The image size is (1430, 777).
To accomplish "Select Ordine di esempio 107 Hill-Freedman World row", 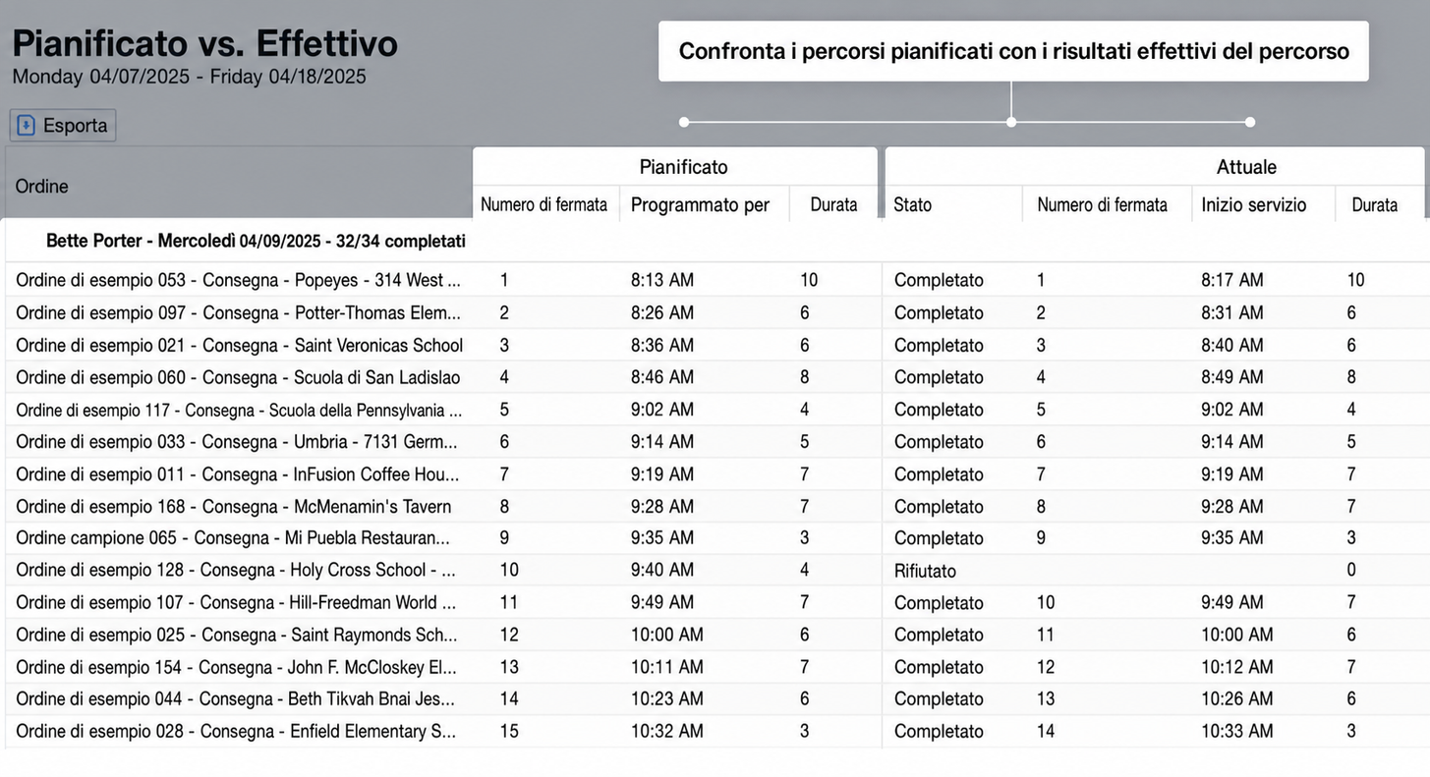I will (716, 602).
